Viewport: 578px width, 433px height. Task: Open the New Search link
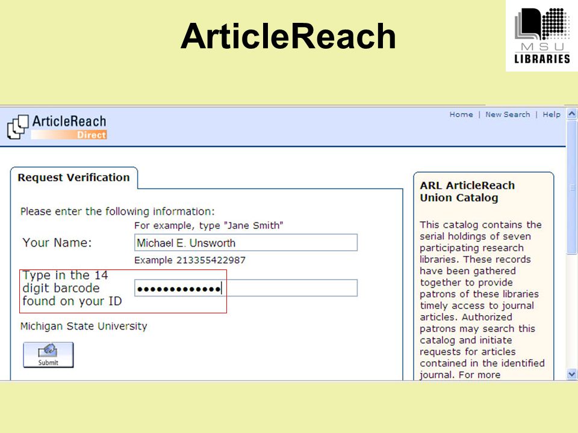tap(508, 114)
